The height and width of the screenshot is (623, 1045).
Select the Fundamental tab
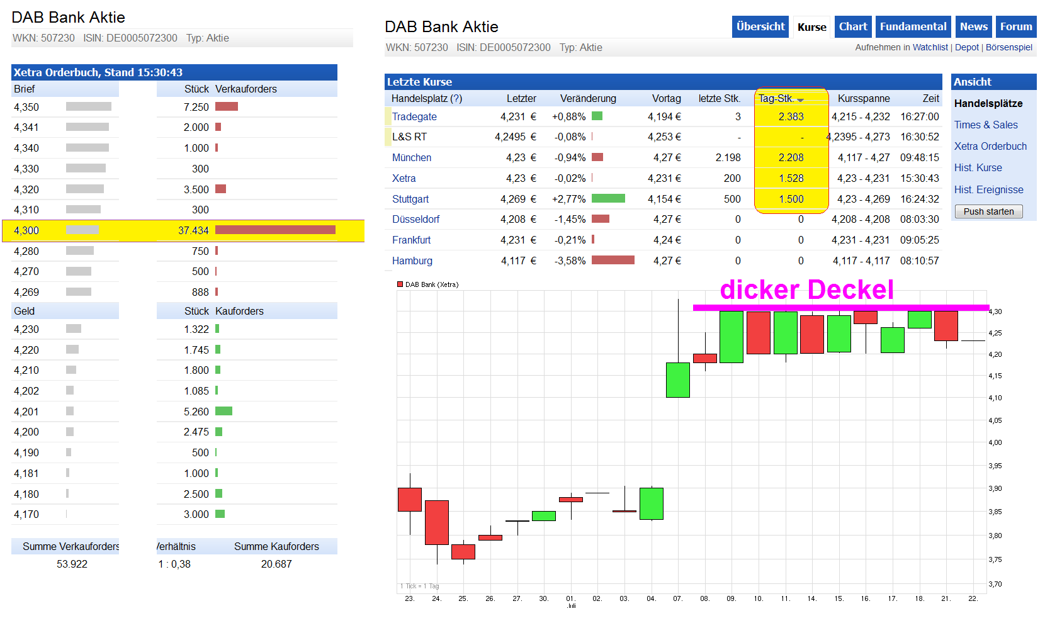(x=912, y=27)
